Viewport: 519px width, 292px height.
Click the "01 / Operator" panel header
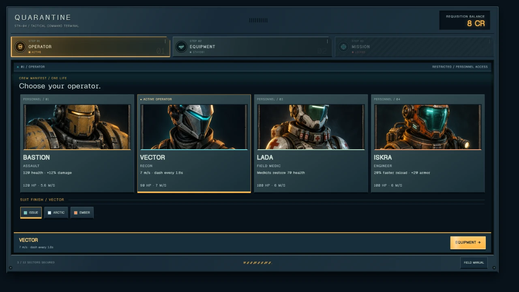point(33,67)
